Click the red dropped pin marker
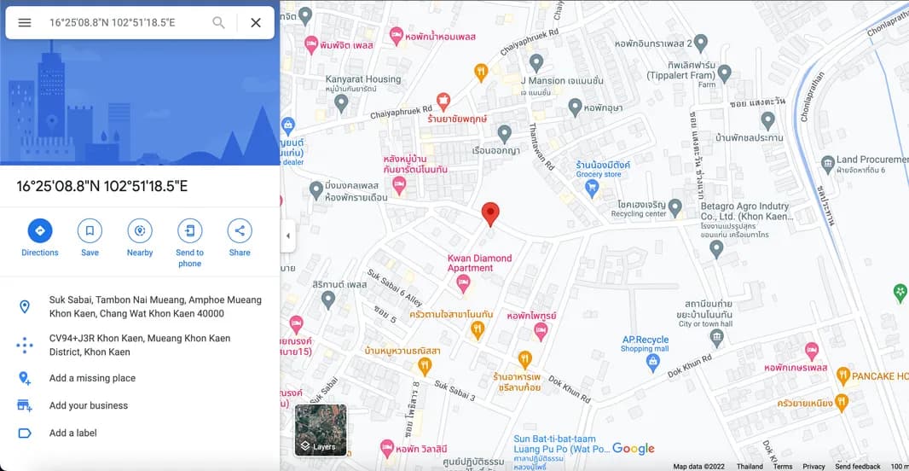Screen dimensions: 909x471 (490, 214)
